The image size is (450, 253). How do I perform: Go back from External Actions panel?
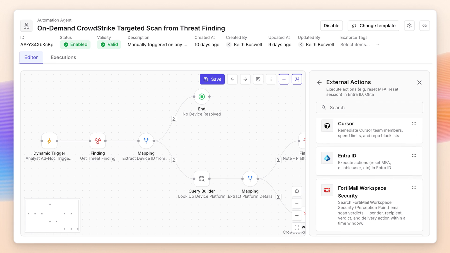pyautogui.click(x=319, y=82)
